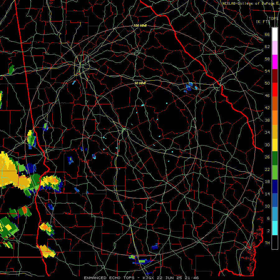Click the legend value "38"

coord(267,120)
